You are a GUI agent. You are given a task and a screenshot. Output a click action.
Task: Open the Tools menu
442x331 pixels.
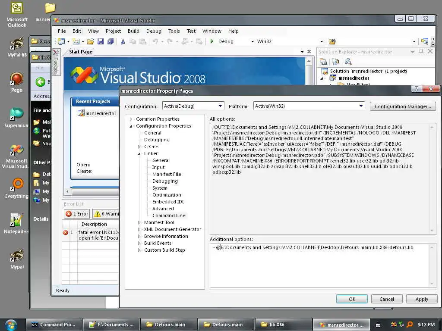174,31
